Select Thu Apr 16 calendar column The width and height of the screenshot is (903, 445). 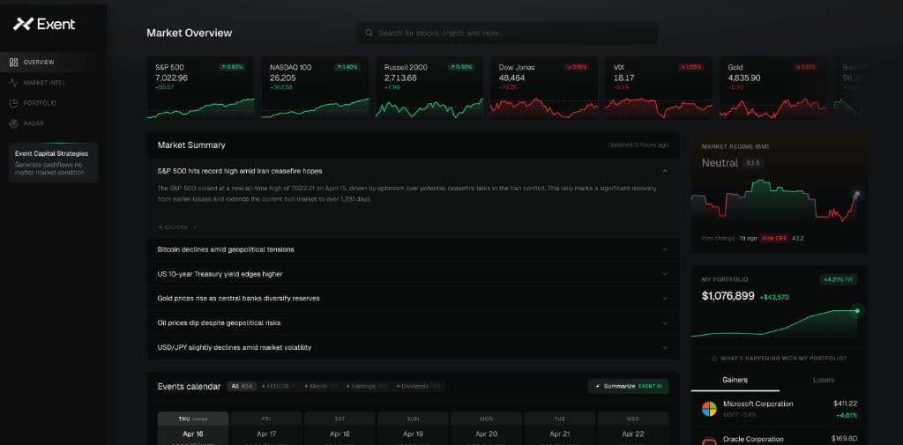click(193, 427)
